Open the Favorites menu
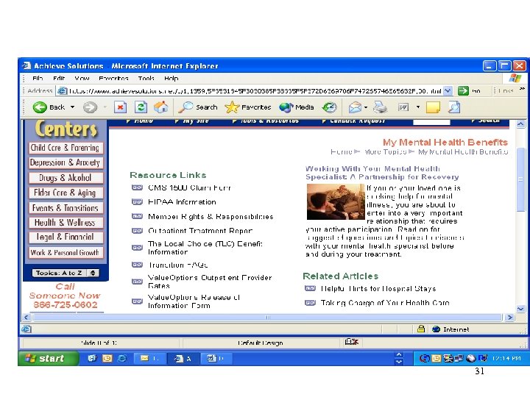 tap(113, 79)
